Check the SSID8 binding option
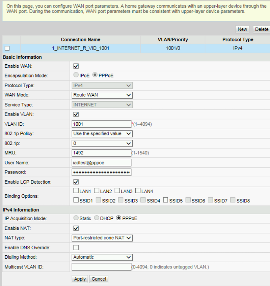This screenshot has height=286, width=270. [233, 200]
